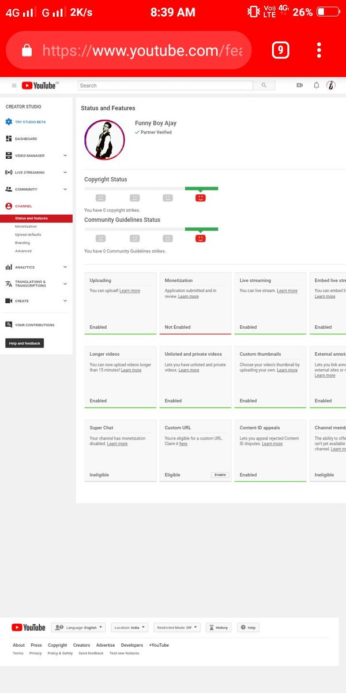The width and height of the screenshot is (346, 693).
Task: Expand the Translations & Transcriptions chevron
Action: (x=65, y=284)
